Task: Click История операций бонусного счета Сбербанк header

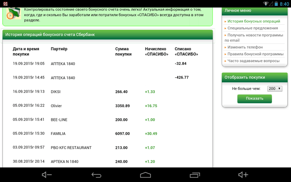Action: point(108,35)
